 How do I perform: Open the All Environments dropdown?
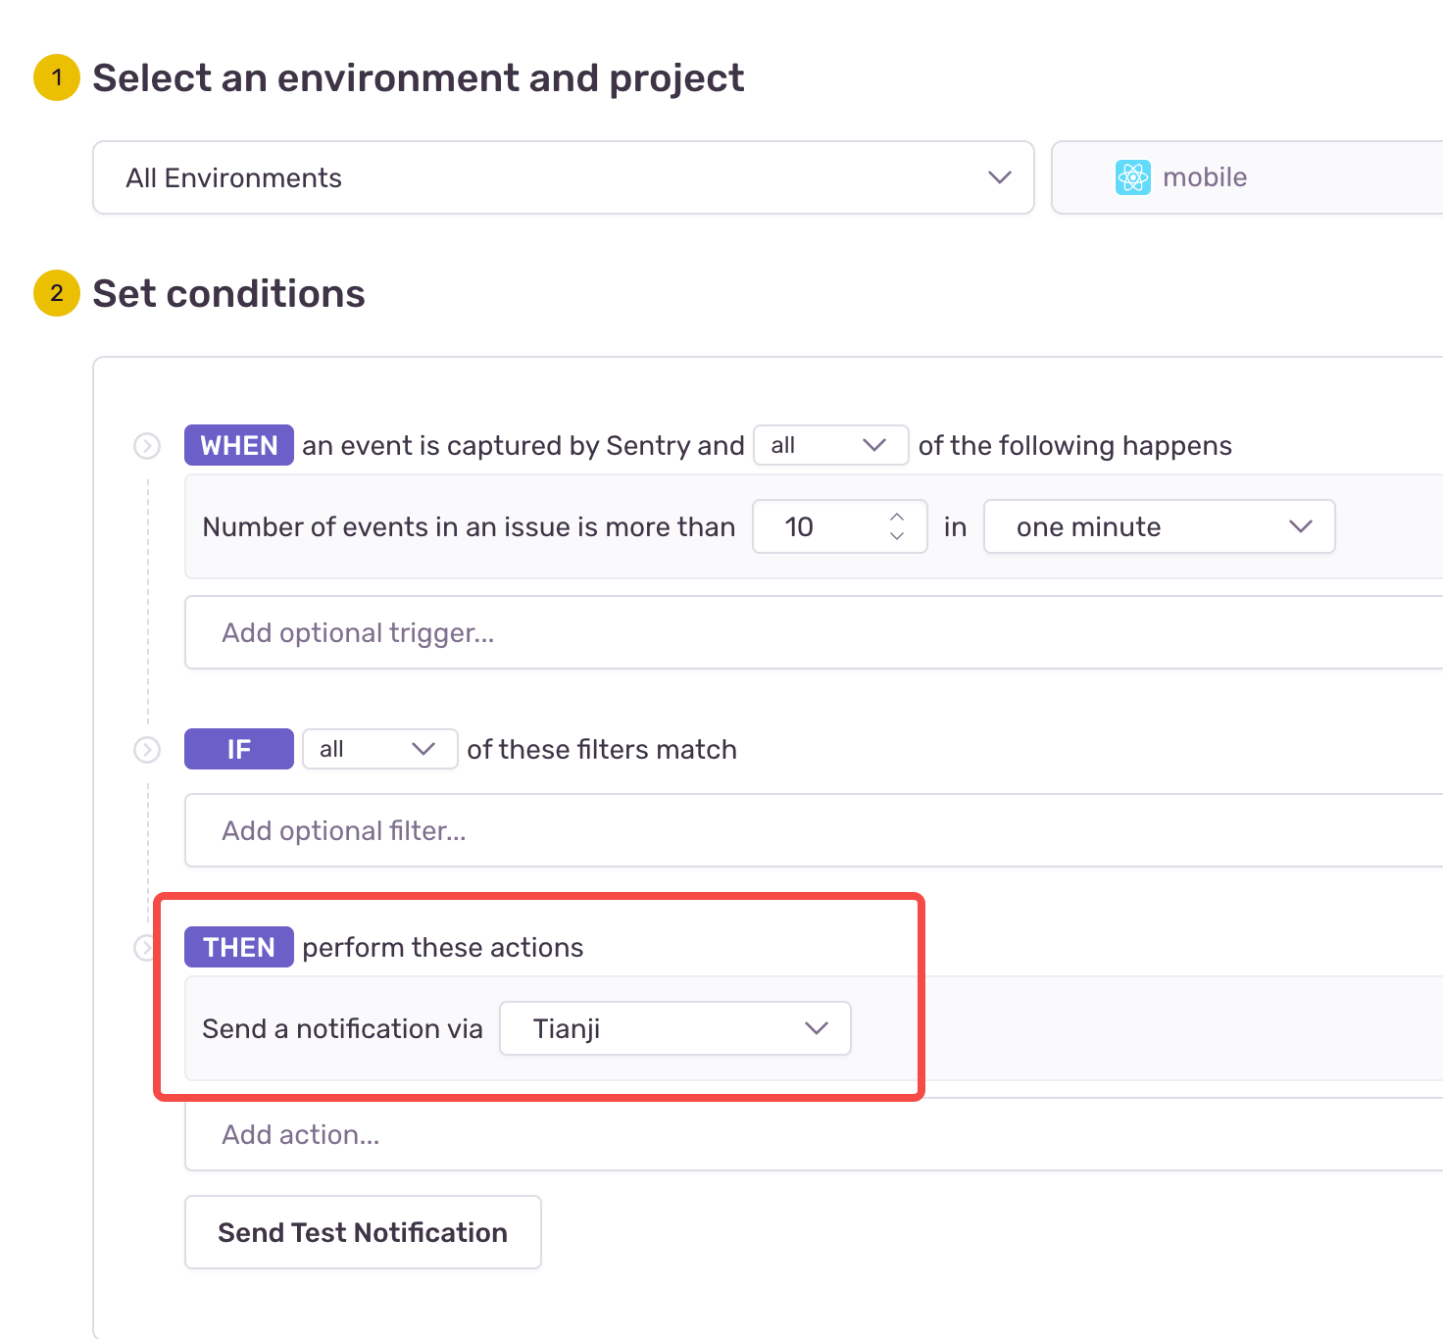(x=563, y=177)
